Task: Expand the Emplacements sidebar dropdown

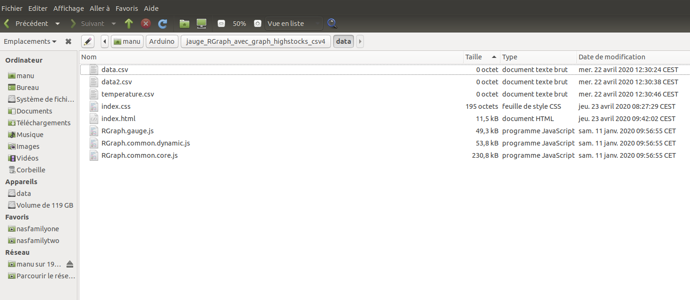Action: pos(30,41)
